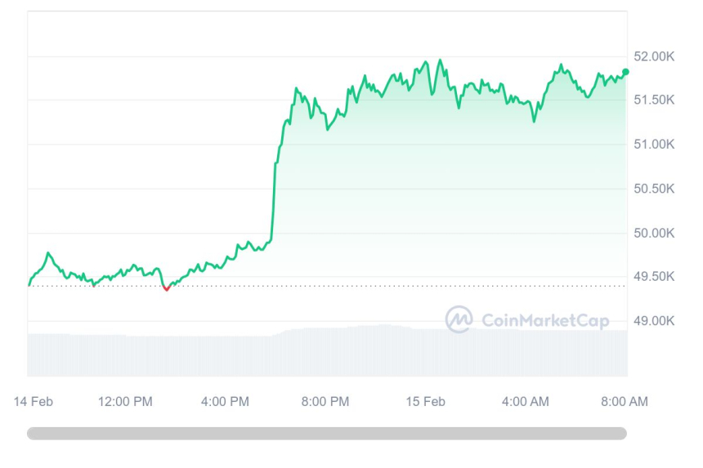Click the horizontal scrollbar below the chart
Viewport: 703px width, 468px height.
coord(327,433)
